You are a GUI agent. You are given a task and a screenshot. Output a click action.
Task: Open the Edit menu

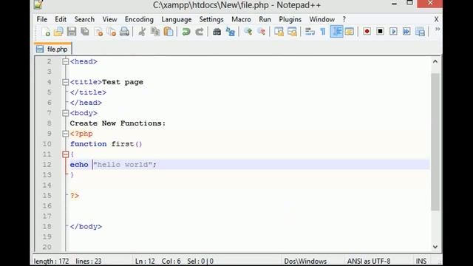[x=61, y=19]
